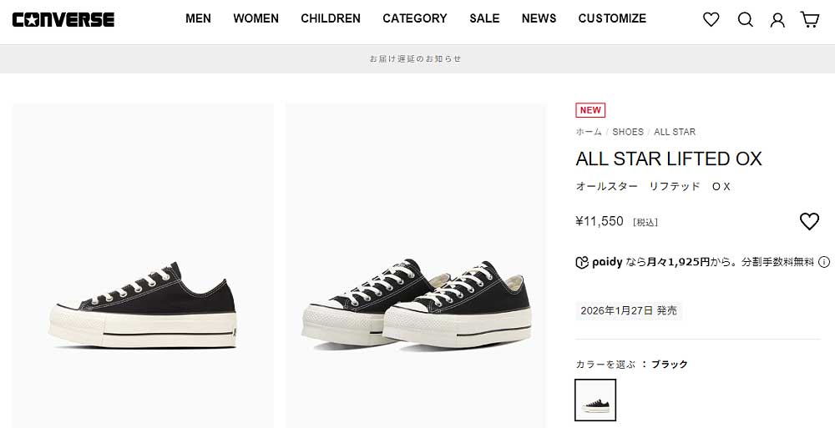Viewport: 835px width, 428px height.
Task: Go to the CUSTOMIZE page
Action: tap(612, 18)
